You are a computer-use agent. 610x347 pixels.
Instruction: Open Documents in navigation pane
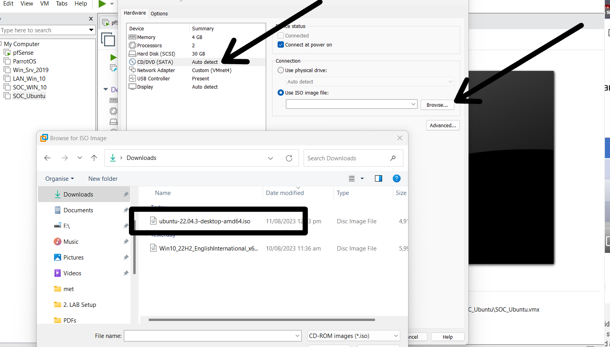click(84, 210)
